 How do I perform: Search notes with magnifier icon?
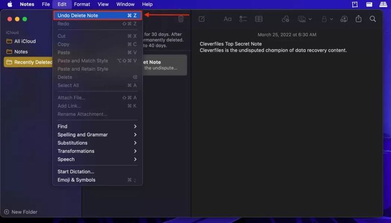pyautogui.click(x=373, y=19)
